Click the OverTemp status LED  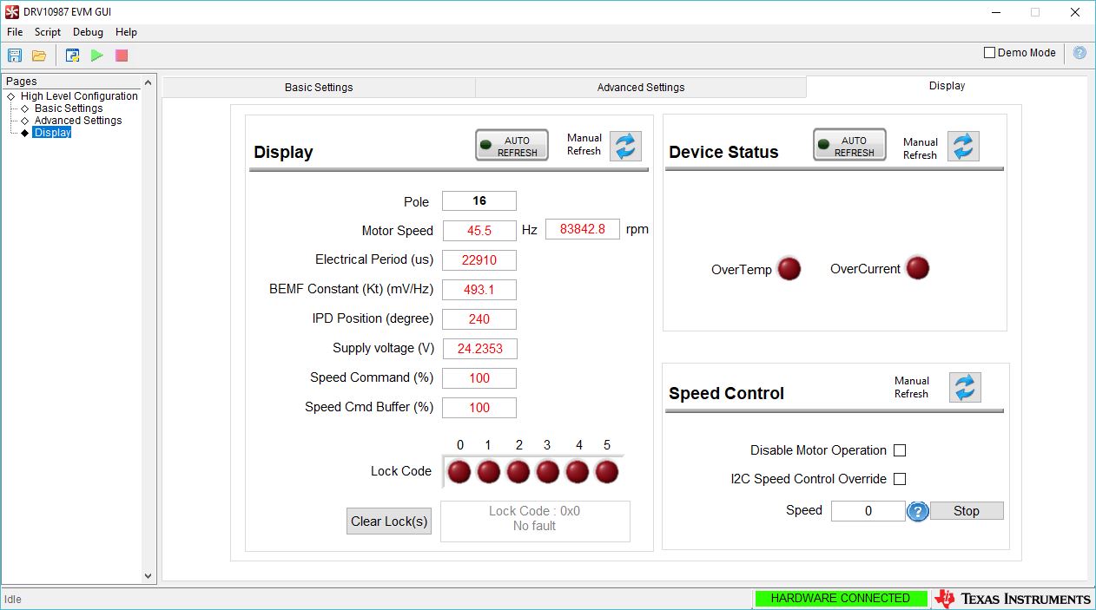[x=789, y=269]
